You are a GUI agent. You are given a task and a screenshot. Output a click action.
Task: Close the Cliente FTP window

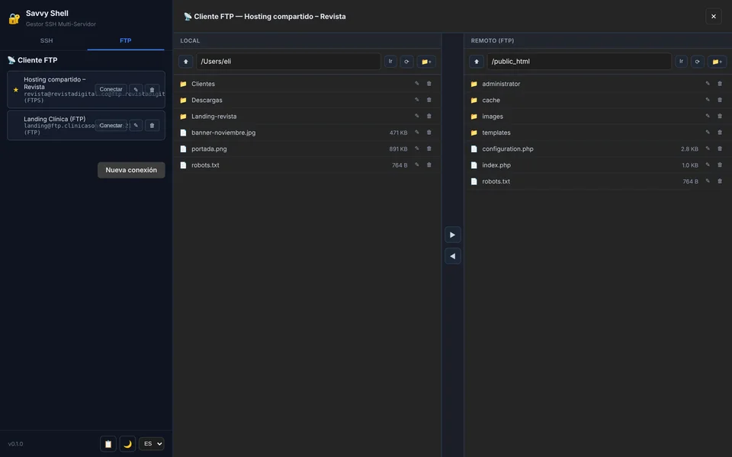[x=714, y=16]
